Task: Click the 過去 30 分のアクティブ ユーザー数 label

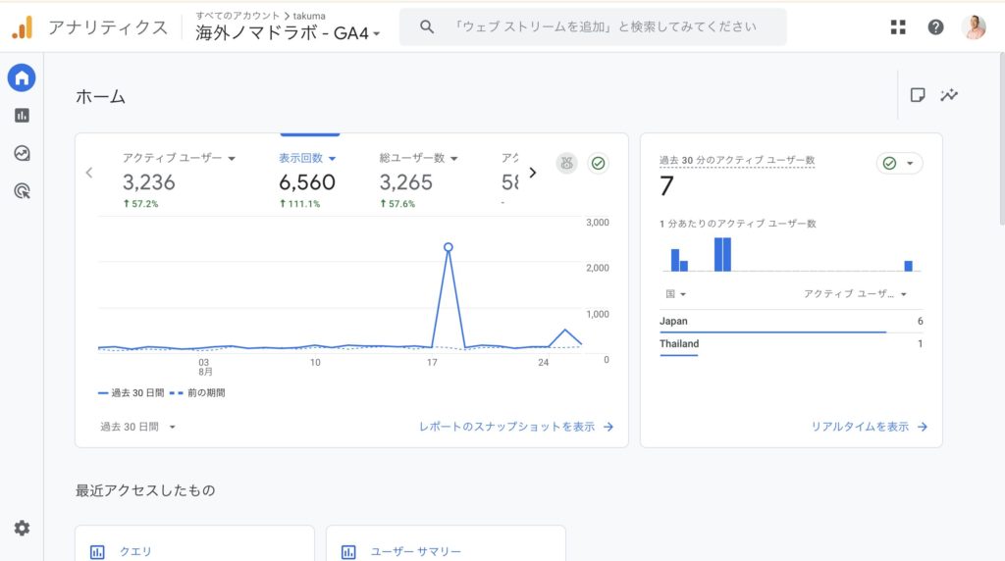Action: click(x=737, y=160)
